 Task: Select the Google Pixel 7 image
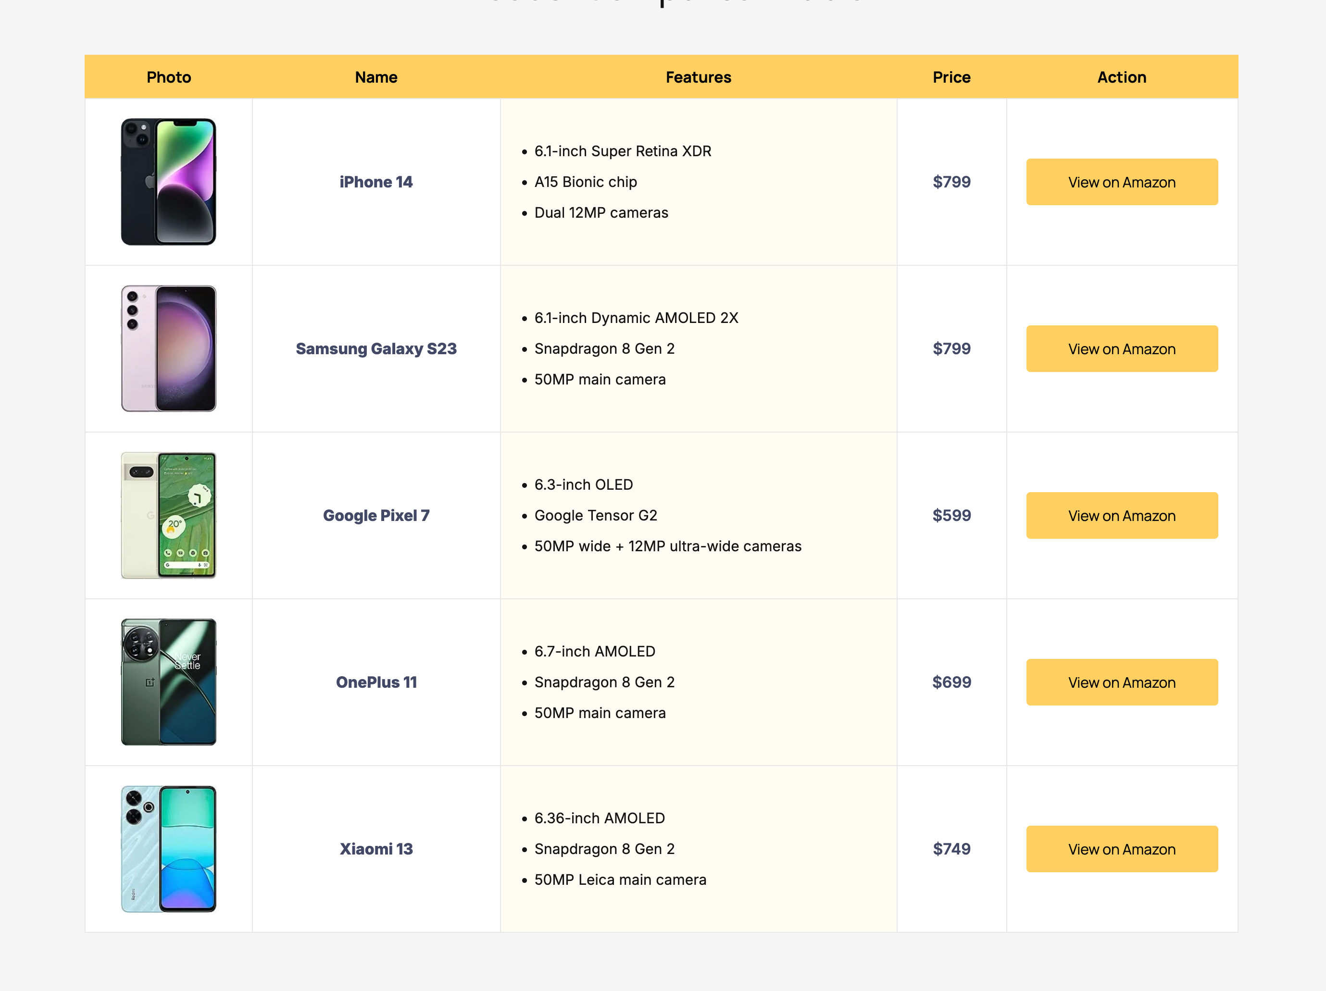coord(168,515)
